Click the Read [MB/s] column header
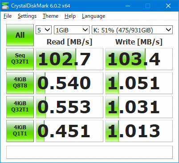The image size is (179, 163). (69, 42)
